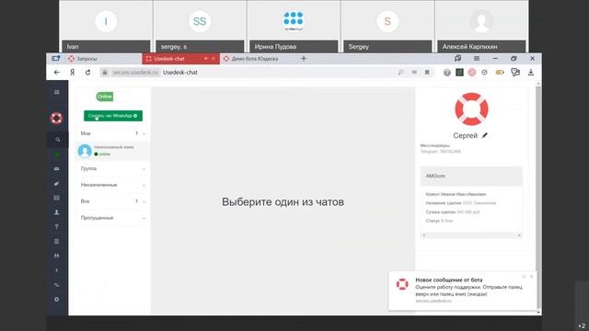The width and height of the screenshot is (589, 331).
Task: Click the globe extension icon in toolbar
Action: point(447,73)
